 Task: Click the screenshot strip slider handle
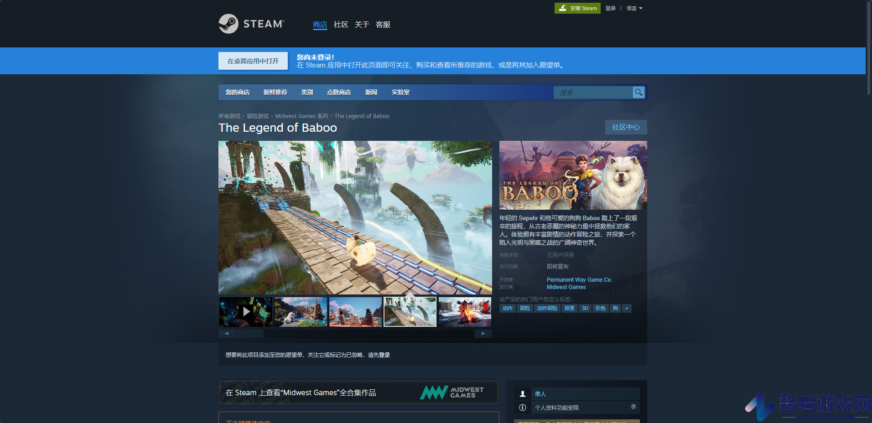click(249, 334)
